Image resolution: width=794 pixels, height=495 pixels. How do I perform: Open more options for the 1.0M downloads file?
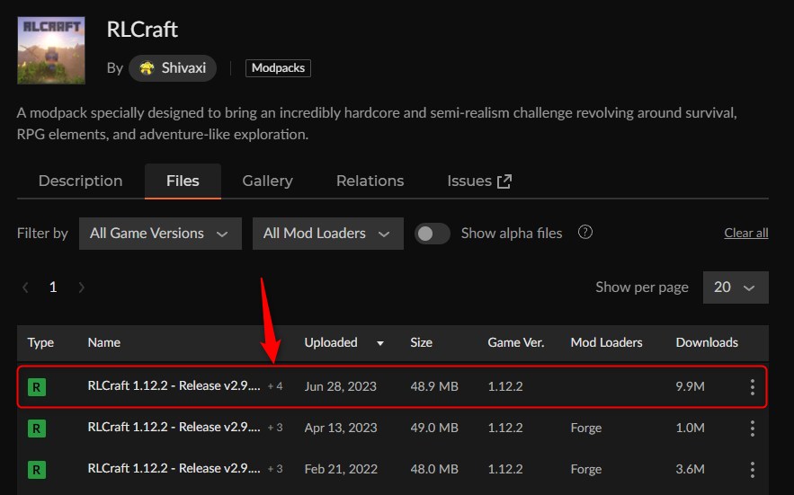[753, 429]
